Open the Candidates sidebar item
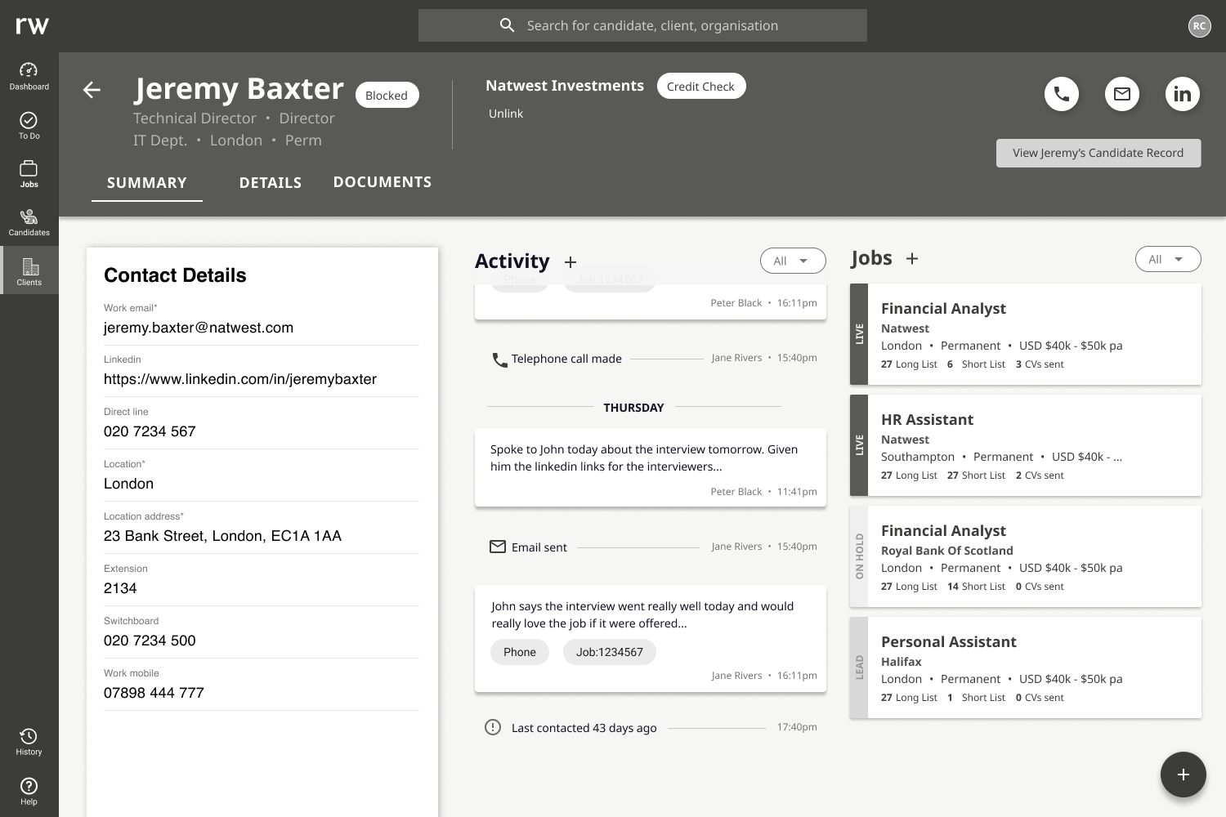Screen dimensions: 1226x817 point(29,222)
